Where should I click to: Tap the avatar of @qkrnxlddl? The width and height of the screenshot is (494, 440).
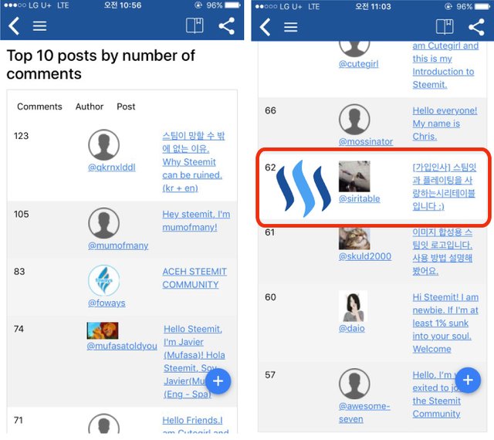[103, 144]
